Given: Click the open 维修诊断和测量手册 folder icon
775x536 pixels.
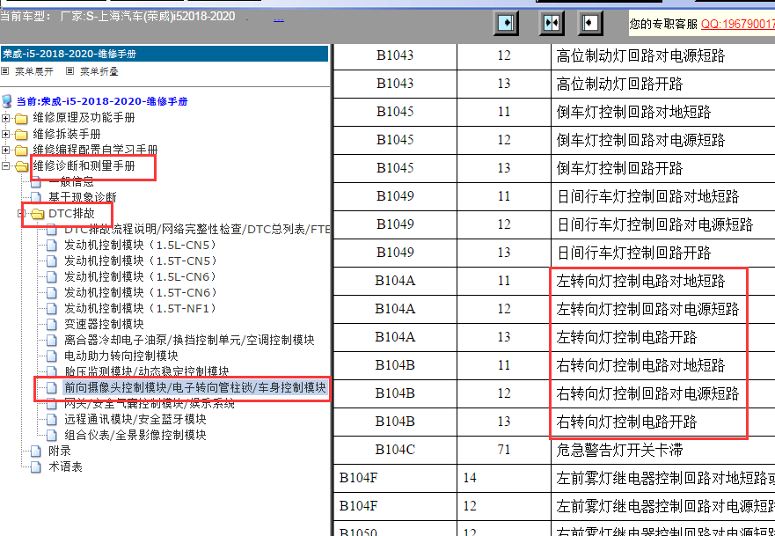Looking at the screenshot, I should 22,166.
